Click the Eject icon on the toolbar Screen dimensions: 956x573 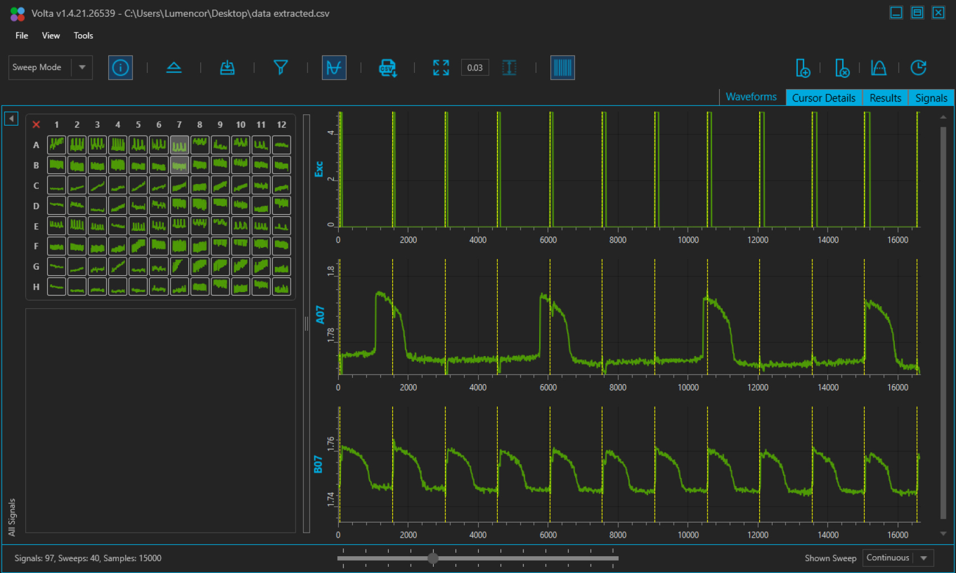174,67
